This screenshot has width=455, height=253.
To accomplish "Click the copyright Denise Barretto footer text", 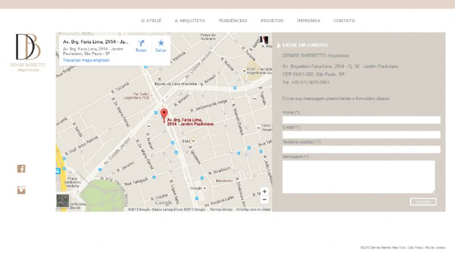I will click(x=403, y=247).
